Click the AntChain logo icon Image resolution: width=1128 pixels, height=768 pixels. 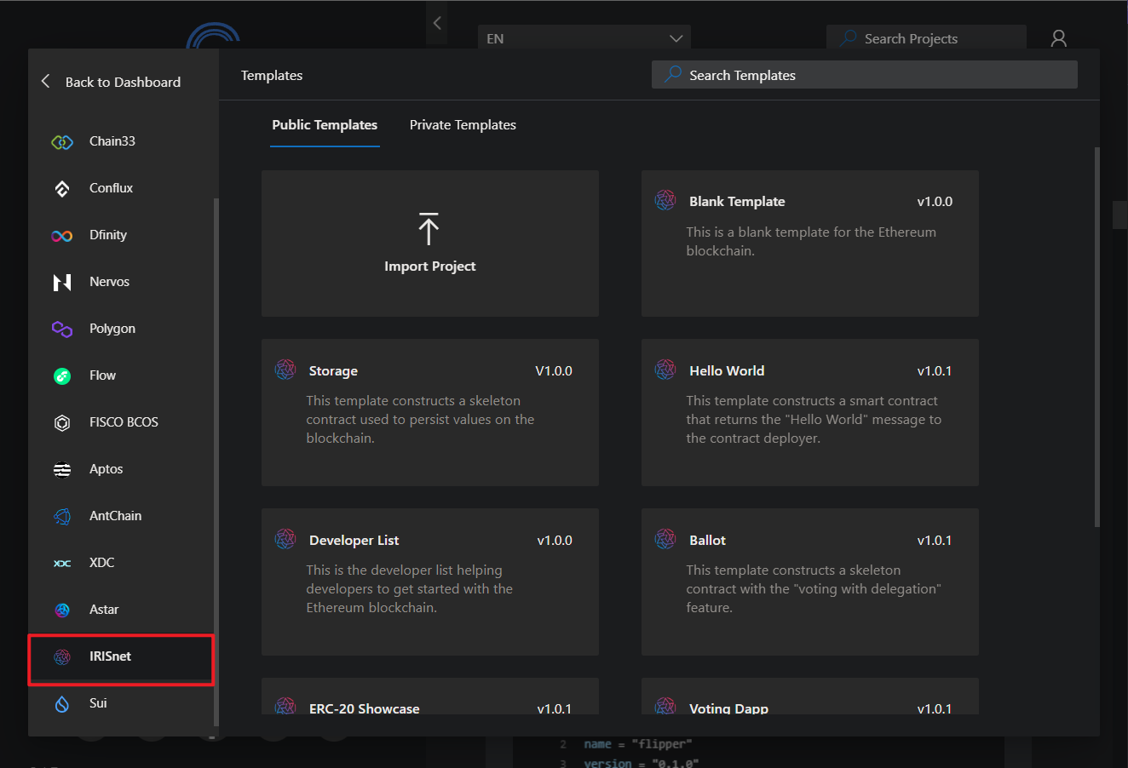[x=62, y=517]
